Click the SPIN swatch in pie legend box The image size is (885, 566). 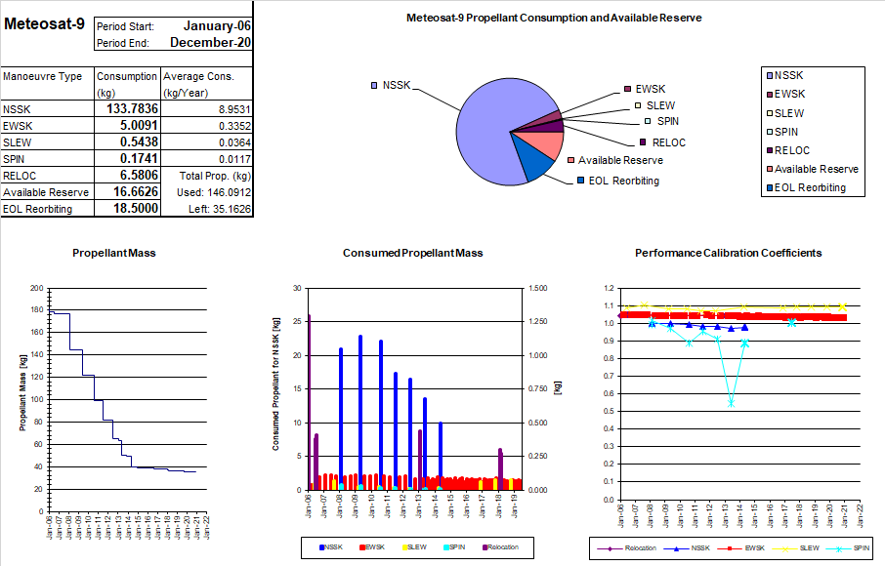tap(770, 132)
